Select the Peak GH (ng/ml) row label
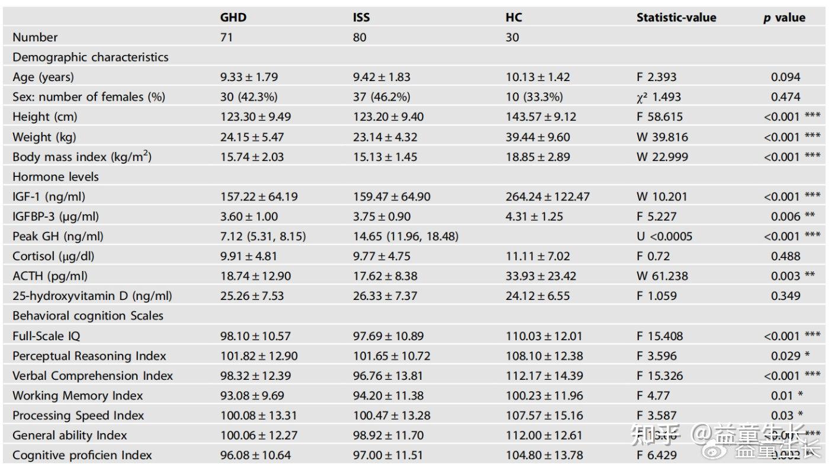The height and width of the screenshot is (468, 829). click(57, 237)
